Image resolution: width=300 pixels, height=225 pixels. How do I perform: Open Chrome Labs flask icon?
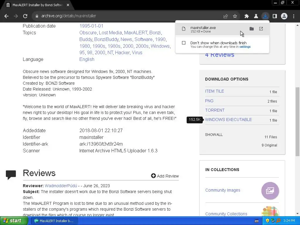point(256,16)
